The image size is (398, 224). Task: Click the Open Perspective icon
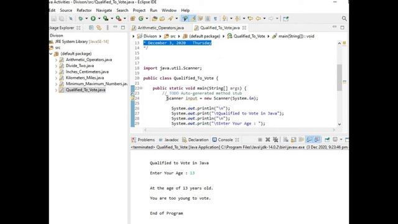[x=286, y=19]
